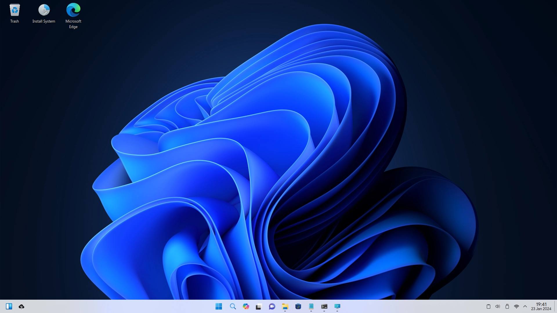Open the clipboard tray icon

tap(489, 306)
